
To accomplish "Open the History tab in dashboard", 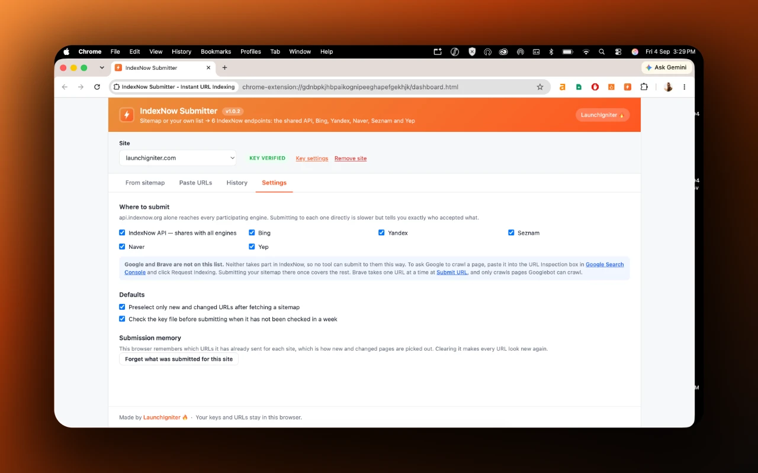I will (237, 183).
